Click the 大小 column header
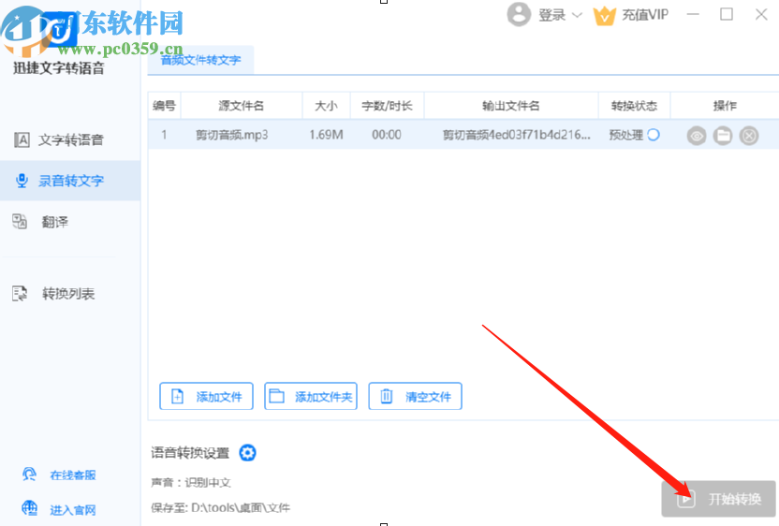The image size is (779, 526). click(x=326, y=106)
